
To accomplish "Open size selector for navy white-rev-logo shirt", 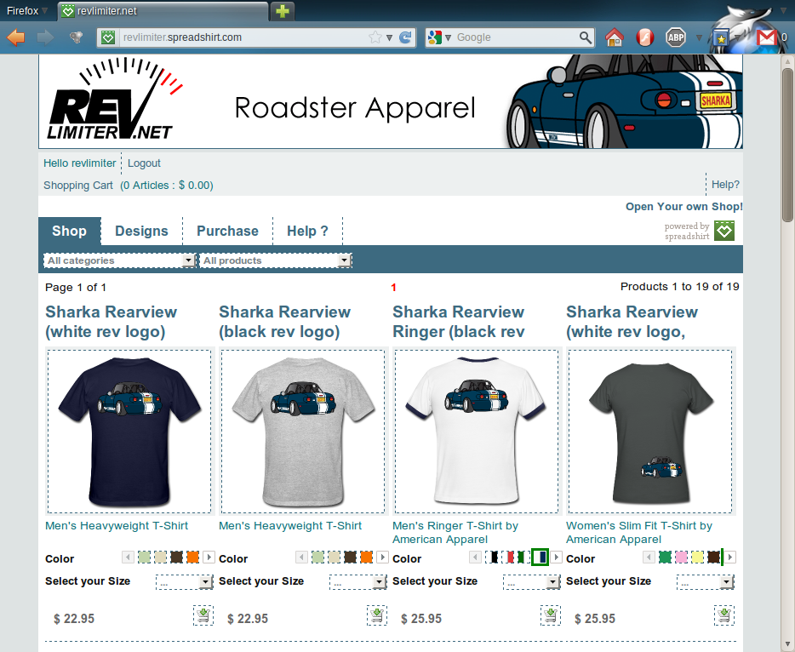I will point(185,581).
